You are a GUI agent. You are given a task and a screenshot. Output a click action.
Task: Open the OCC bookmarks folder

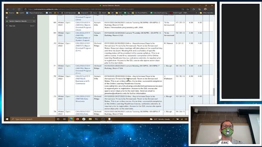(x=119, y=13)
